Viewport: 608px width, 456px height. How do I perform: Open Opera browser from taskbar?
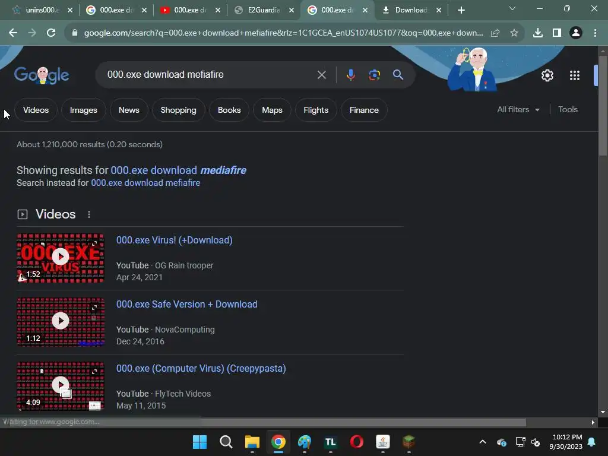click(x=356, y=442)
